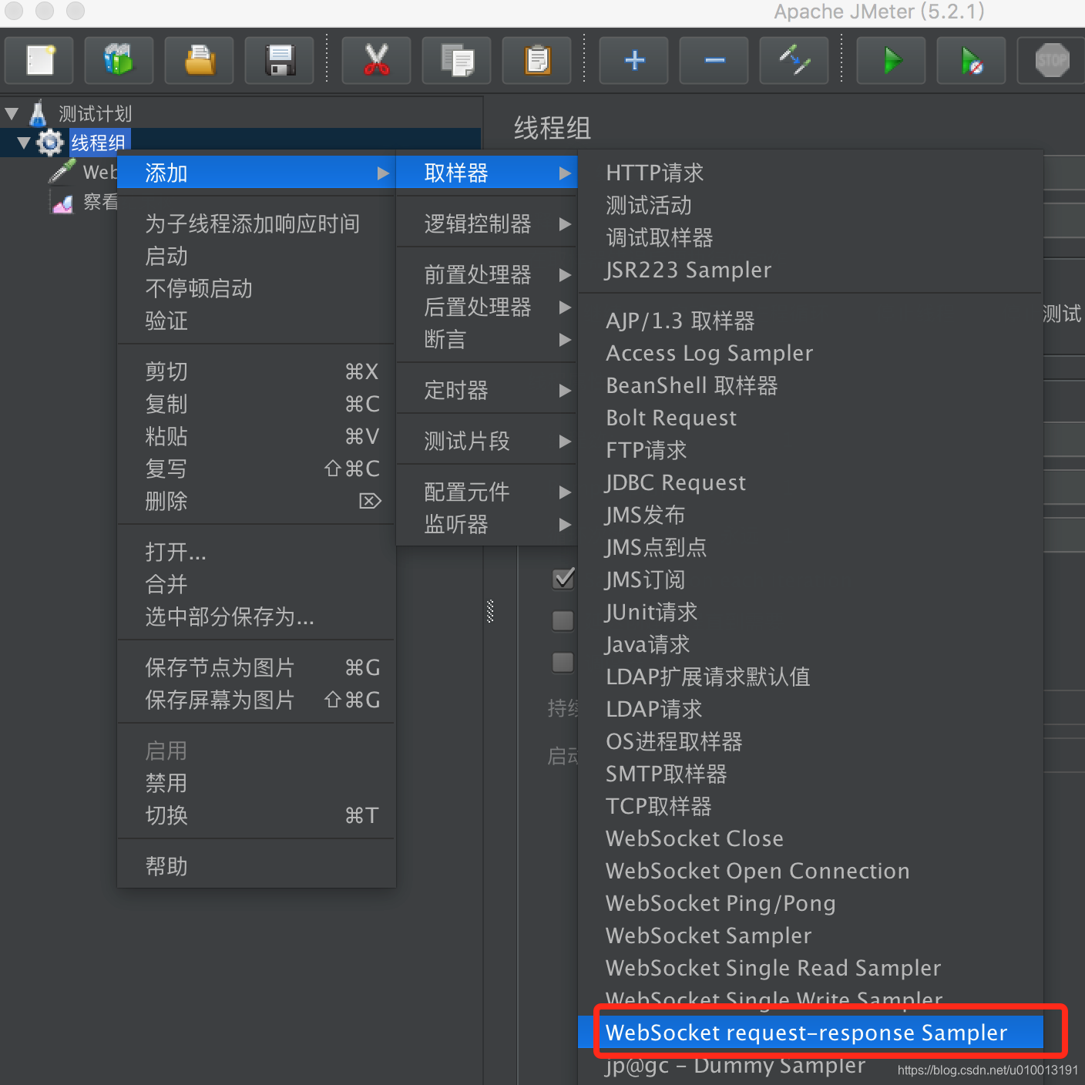Choose 验证 menu entry
This screenshot has width=1085, height=1085.
point(257,321)
